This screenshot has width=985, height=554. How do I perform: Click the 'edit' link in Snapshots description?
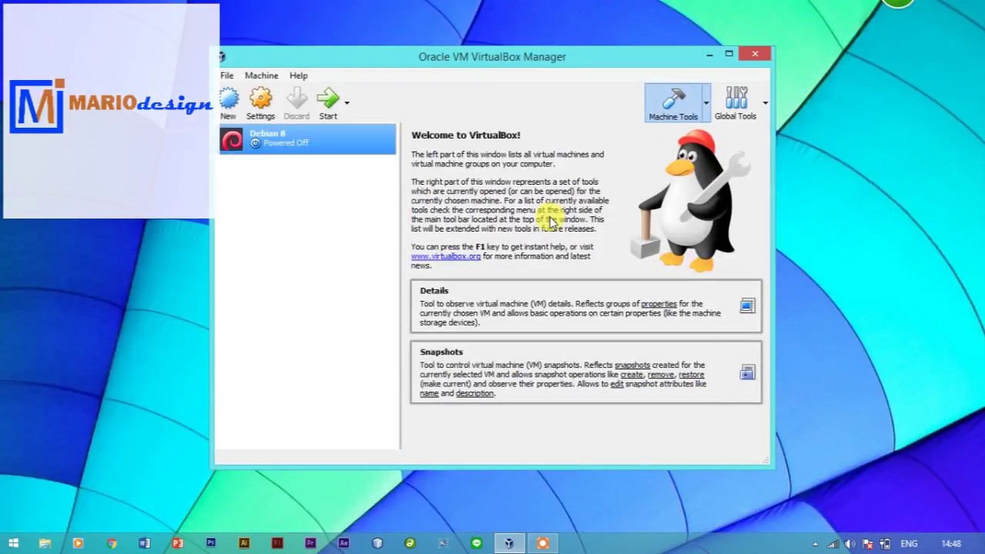coord(617,384)
